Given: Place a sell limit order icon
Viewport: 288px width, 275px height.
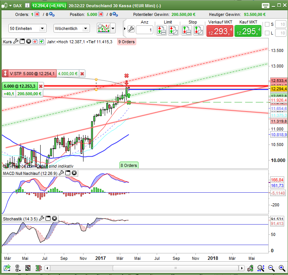Looking at the screenshot, I should pyautogui.click(x=161, y=30).
